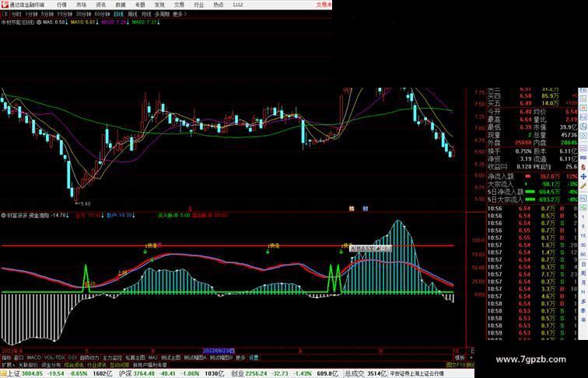Image resolution: width=588 pixels, height=378 pixels.
Task: Select the pencil drawing tool in sidebar
Action: point(583,186)
